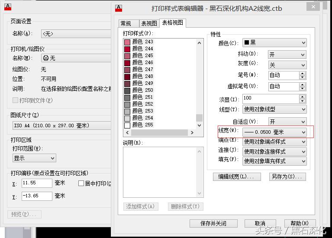Open the 线型(T) linetype dropdown
The width and height of the screenshot is (332, 238).
coord(274,109)
